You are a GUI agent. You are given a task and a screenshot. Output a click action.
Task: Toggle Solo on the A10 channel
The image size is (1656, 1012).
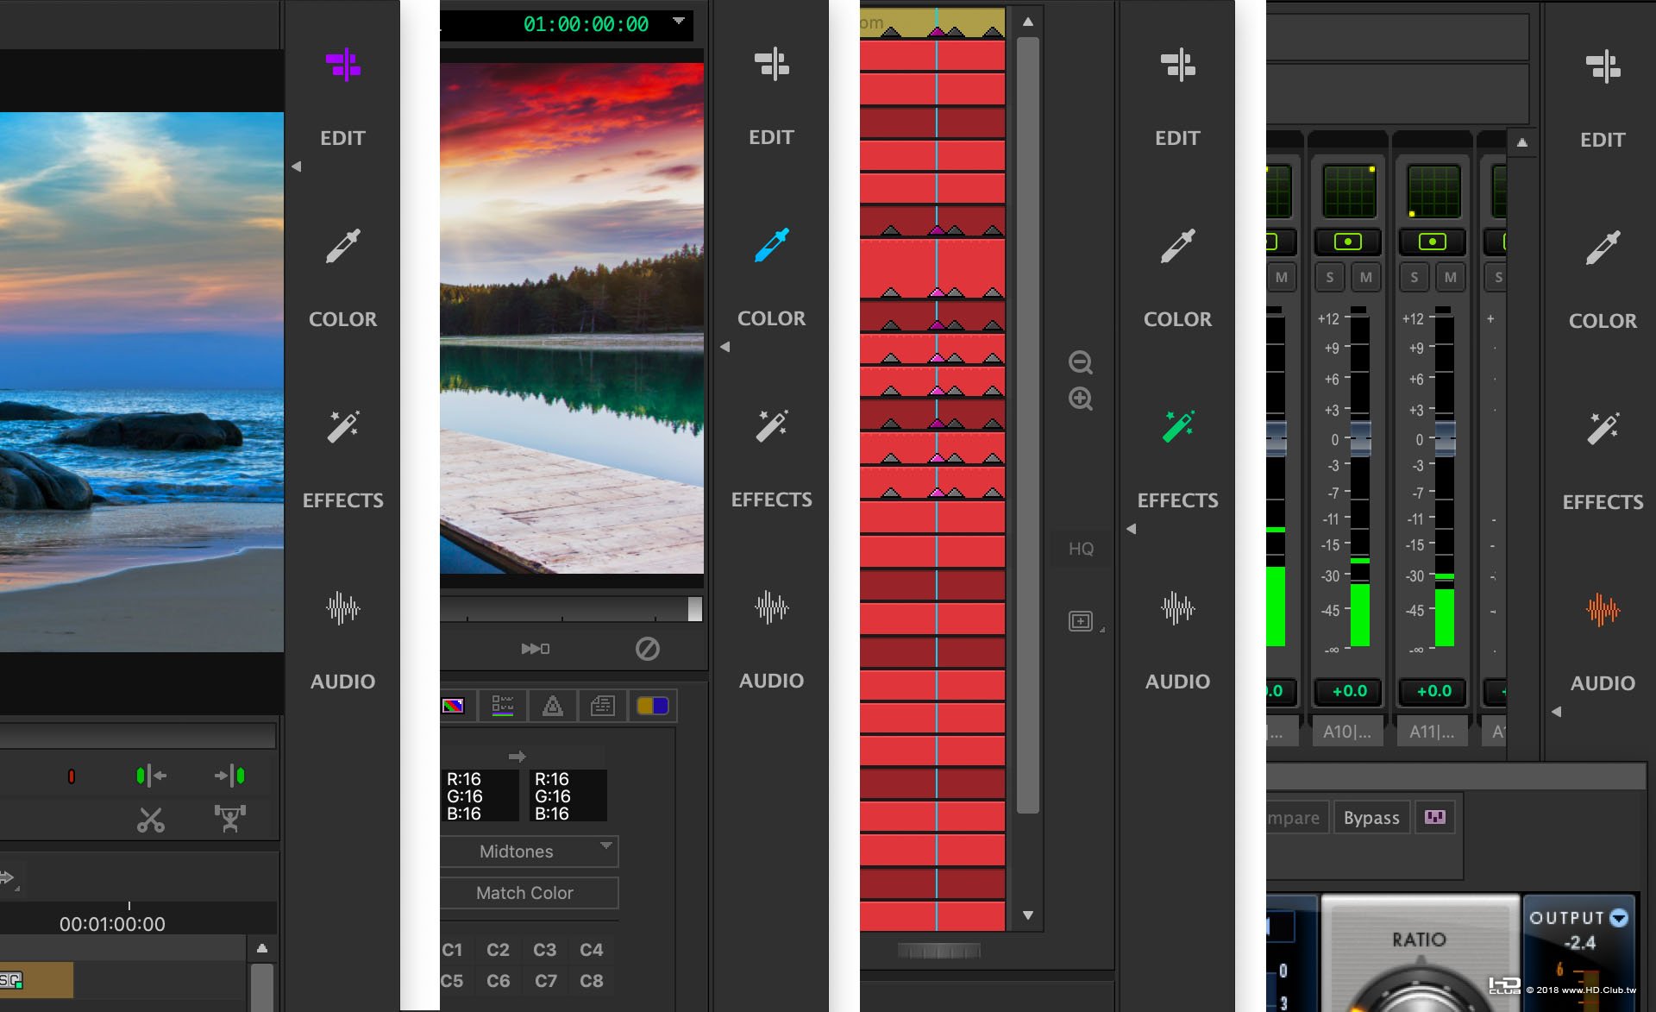coord(1330,278)
